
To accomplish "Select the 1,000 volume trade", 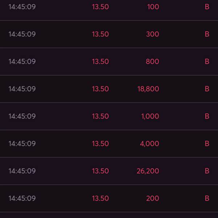I will pyautogui.click(x=150, y=116).
